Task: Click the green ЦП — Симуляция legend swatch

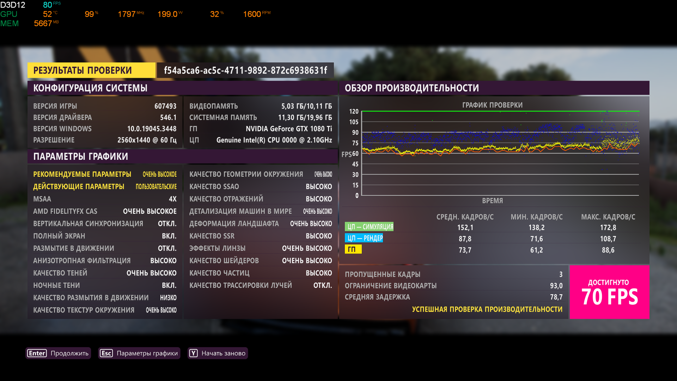Action: 369,227
